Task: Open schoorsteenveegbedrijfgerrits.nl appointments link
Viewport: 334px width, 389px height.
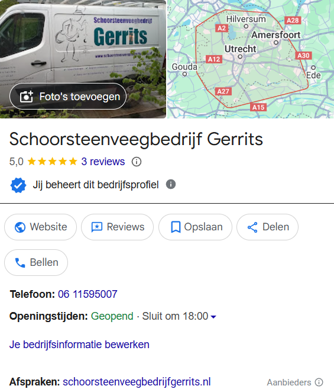Action: click(x=137, y=382)
